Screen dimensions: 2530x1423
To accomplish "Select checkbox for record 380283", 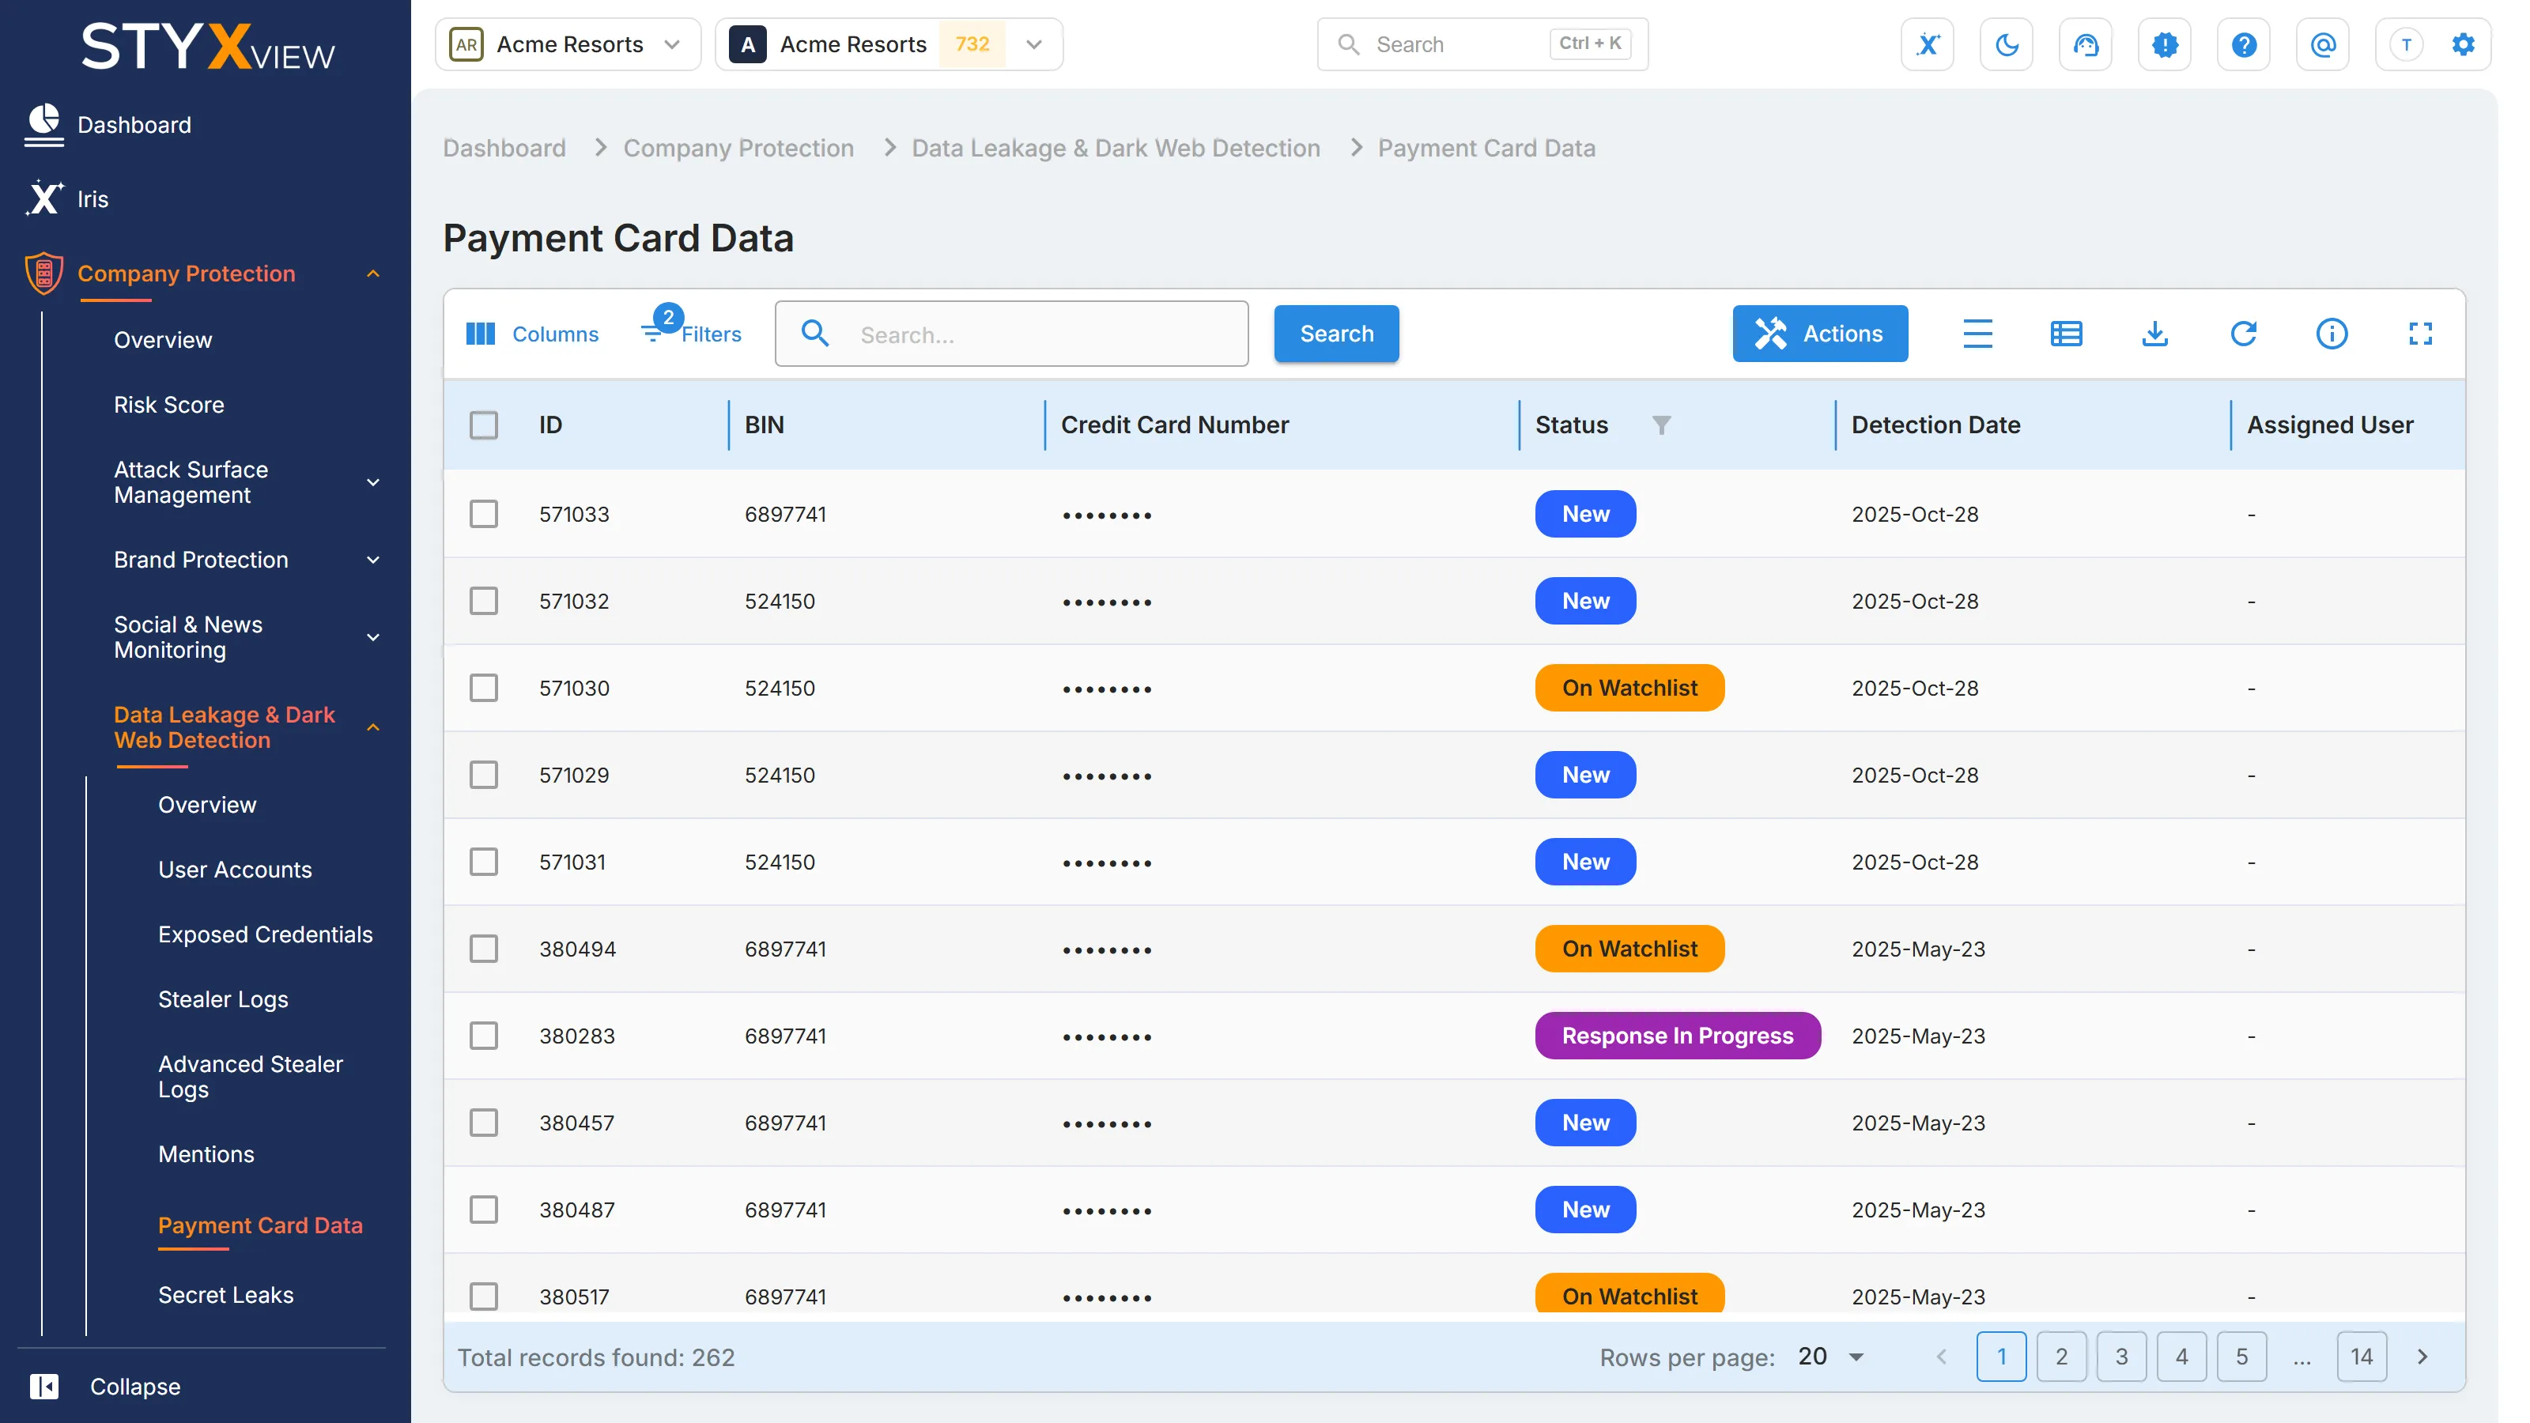I will coord(483,1035).
